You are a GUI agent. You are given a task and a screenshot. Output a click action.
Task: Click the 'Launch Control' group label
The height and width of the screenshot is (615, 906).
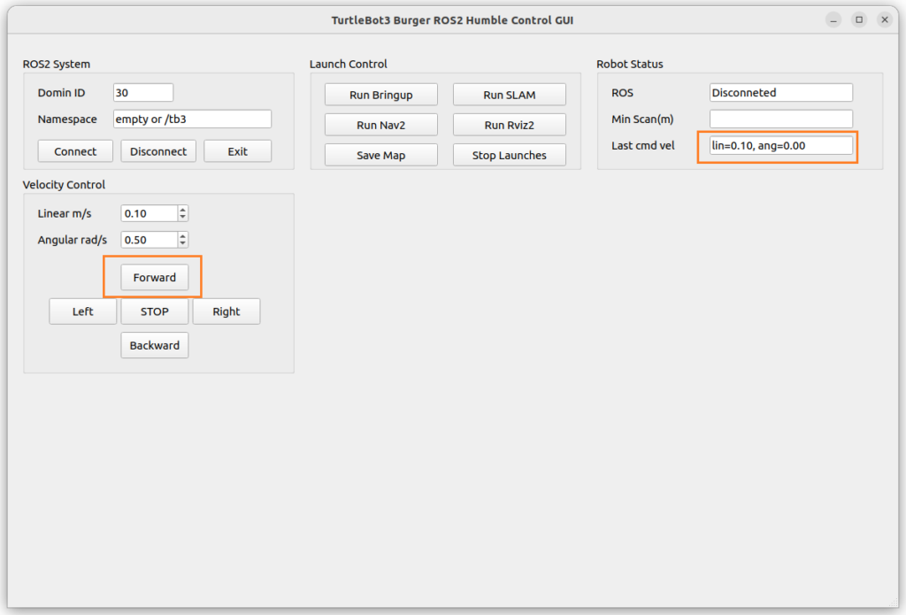click(349, 65)
